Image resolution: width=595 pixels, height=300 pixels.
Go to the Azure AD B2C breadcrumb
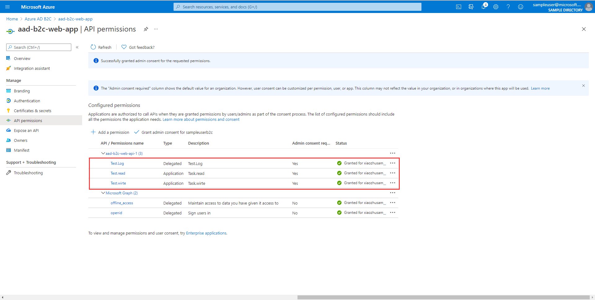coord(38,19)
